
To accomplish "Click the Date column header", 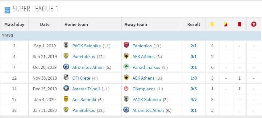I will click(x=45, y=24).
